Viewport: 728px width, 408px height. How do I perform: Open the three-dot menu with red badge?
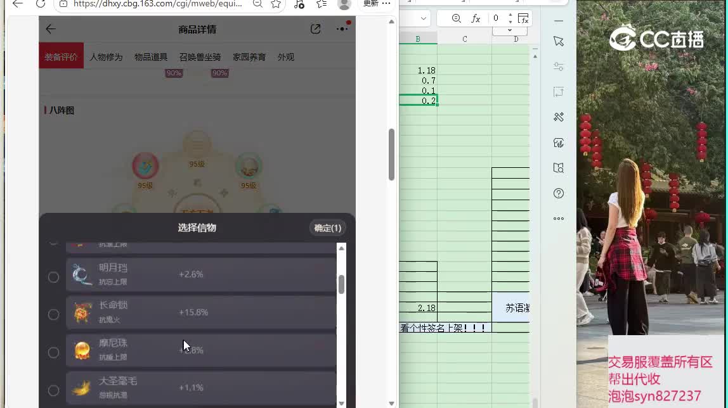[x=342, y=28]
